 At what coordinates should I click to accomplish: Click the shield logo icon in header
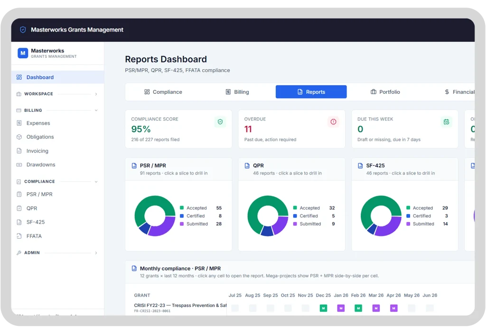tap(23, 30)
